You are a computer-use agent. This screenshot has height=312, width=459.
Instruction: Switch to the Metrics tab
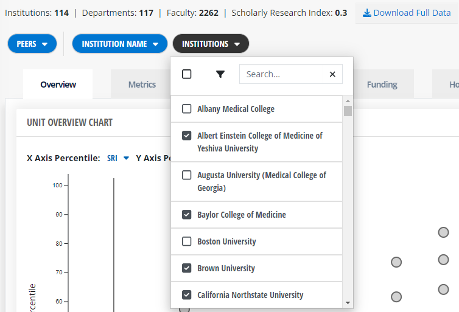(142, 85)
